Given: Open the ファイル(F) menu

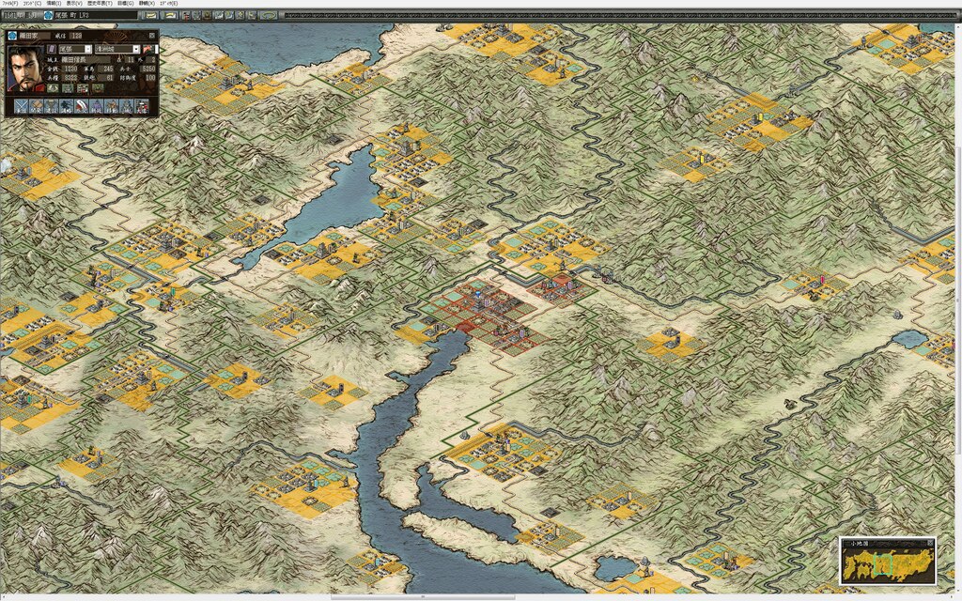Looking at the screenshot, I should pyautogui.click(x=9, y=3).
